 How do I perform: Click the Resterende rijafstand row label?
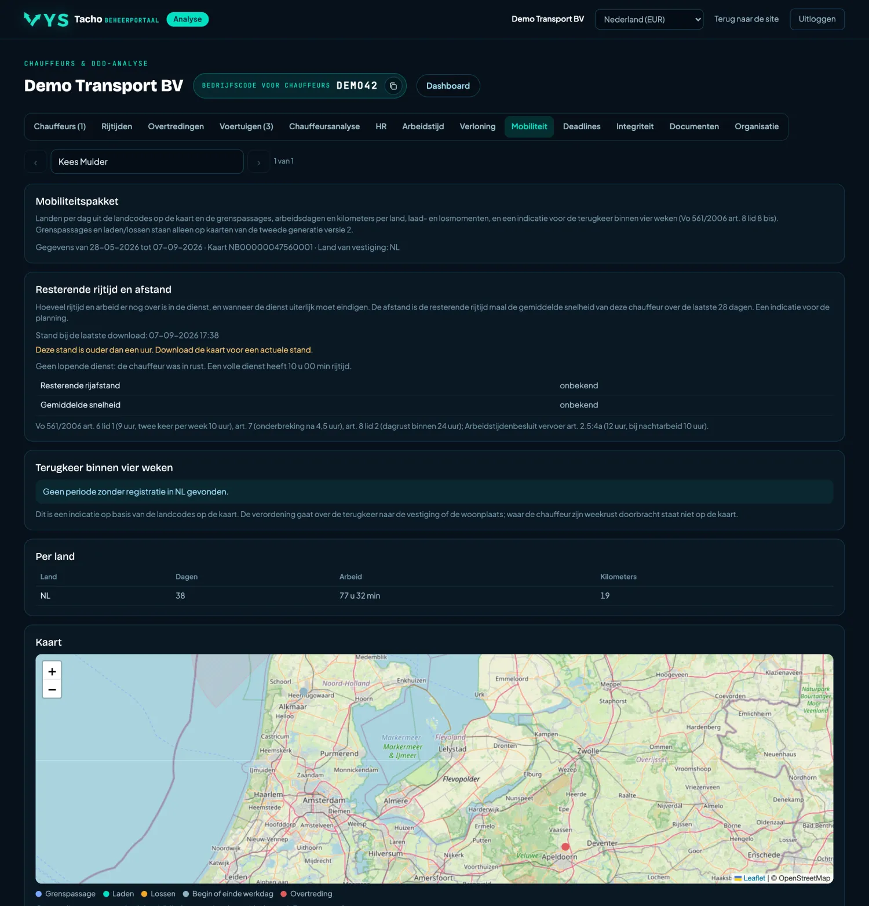[80, 385]
